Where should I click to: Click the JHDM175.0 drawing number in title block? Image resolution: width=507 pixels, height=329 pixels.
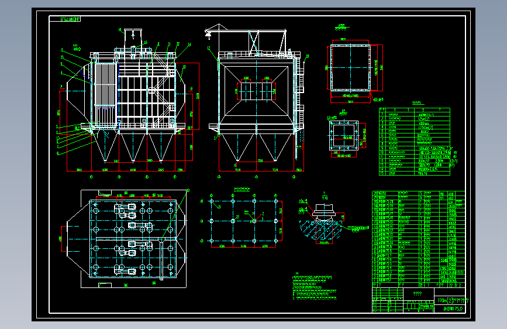453,309
